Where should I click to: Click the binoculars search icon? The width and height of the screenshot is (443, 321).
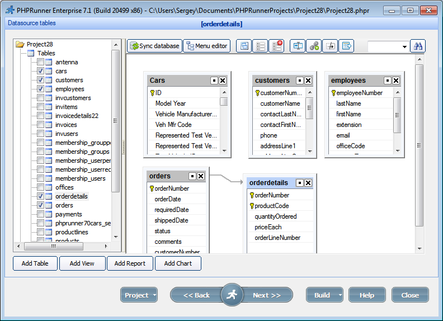(x=418, y=46)
